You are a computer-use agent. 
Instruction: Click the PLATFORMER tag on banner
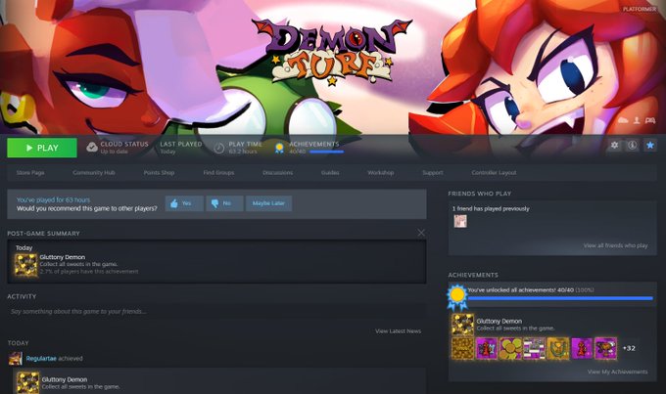(x=640, y=9)
